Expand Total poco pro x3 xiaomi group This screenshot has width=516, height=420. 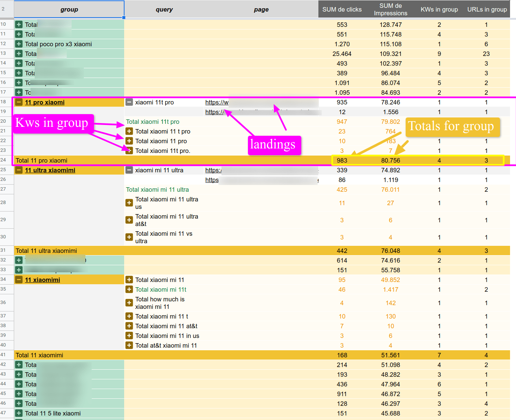point(19,44)
